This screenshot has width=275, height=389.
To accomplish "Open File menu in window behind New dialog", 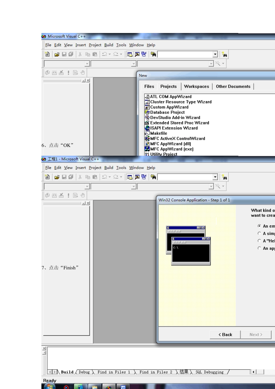I will coord(48,45).
